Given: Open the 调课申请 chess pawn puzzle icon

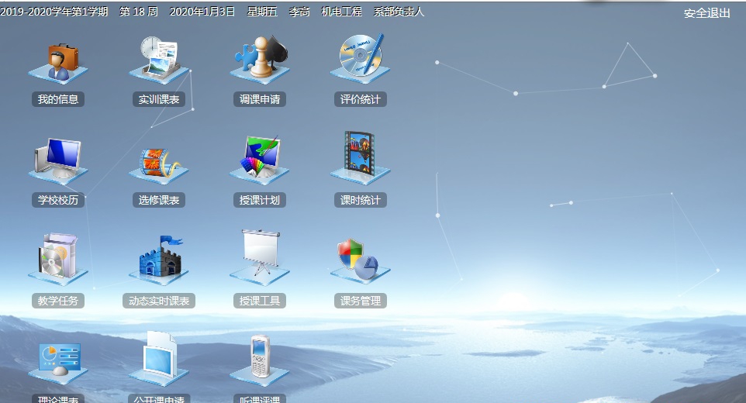Looking at the screenshot, I should click(x=260, y=59).
